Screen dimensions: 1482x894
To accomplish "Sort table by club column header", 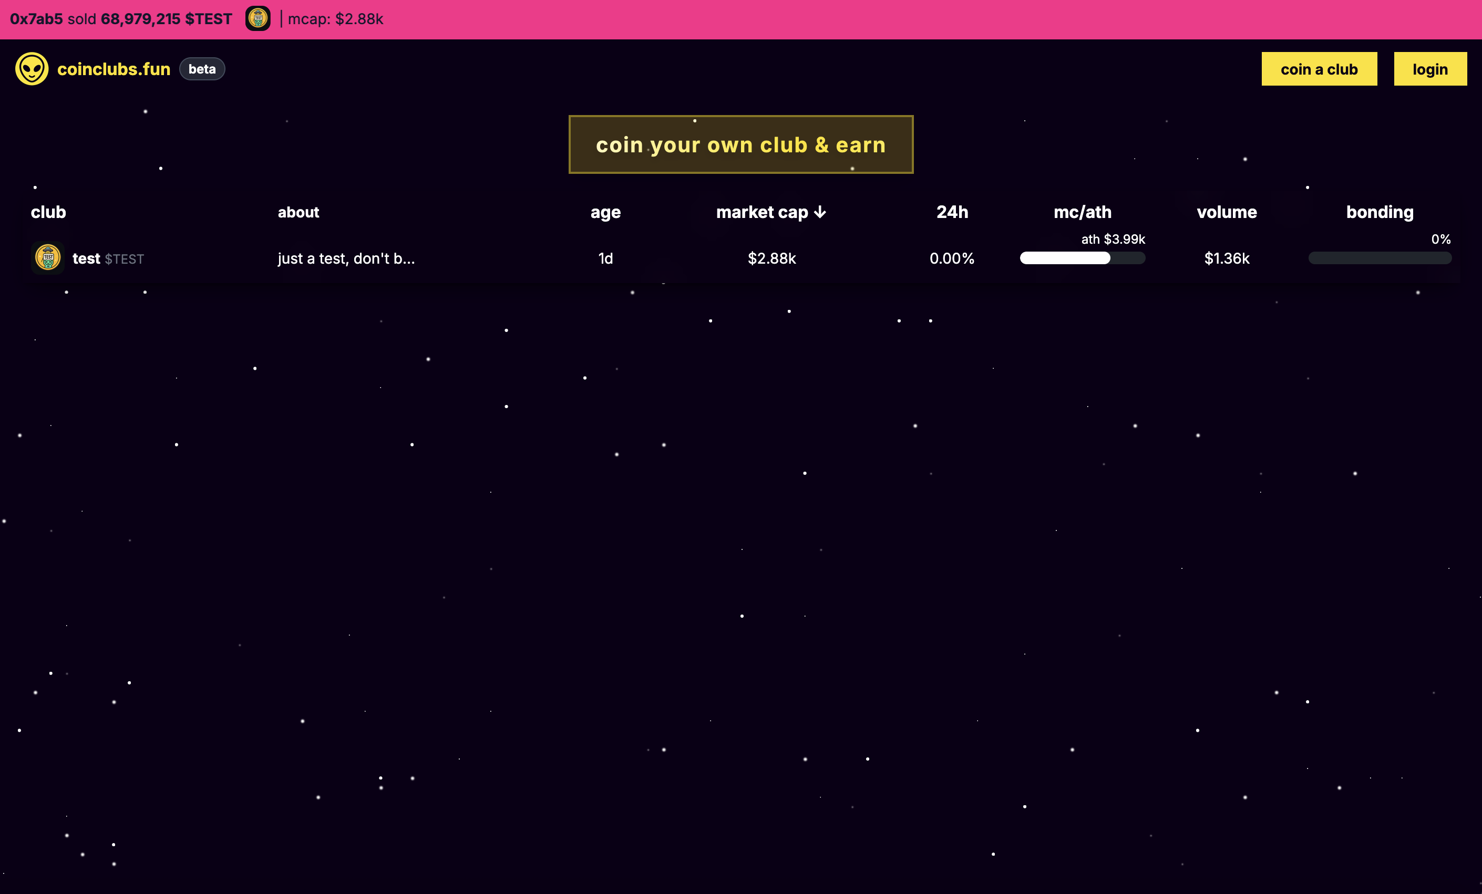I will [x=48, y=212].
